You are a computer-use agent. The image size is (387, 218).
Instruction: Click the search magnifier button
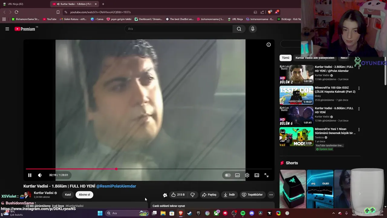click(x=239, y=29)
